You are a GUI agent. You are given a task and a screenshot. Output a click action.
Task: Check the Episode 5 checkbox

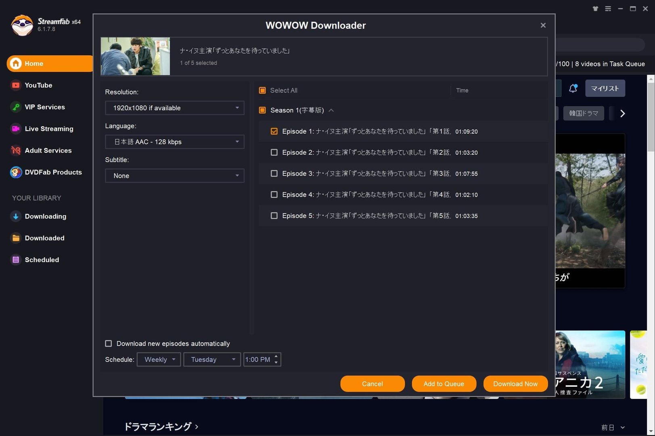274,216
